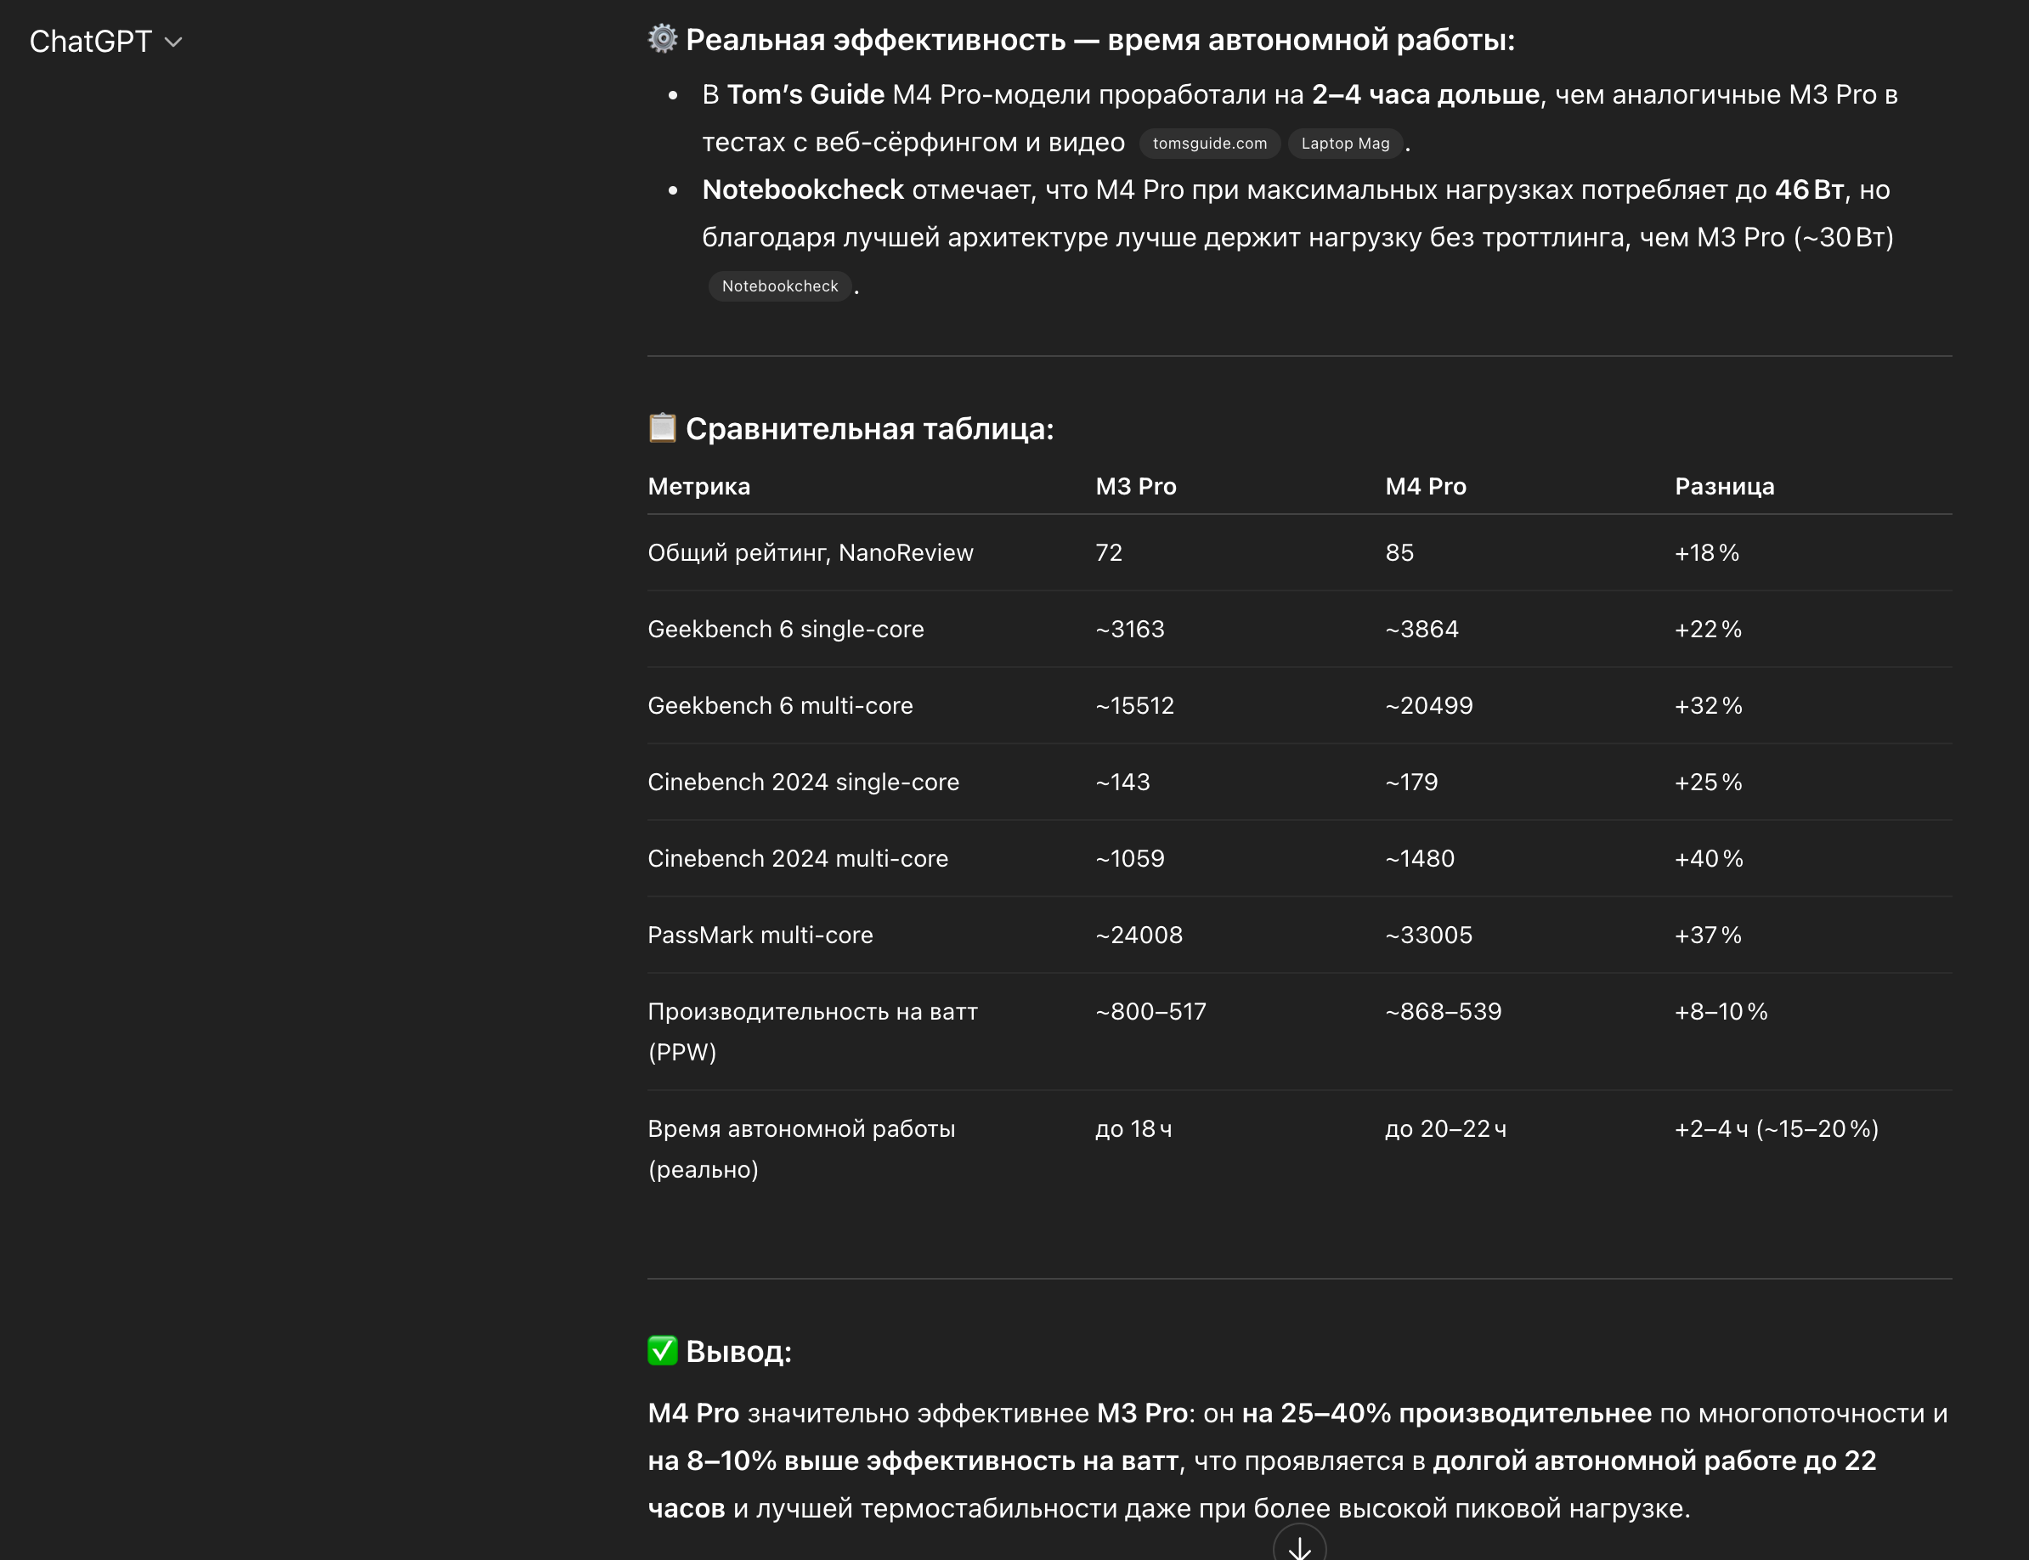The width and height of the screenshot is (2029, 1560).
Task: Select the M3 Pro column header
Action: coord(1135,487)
